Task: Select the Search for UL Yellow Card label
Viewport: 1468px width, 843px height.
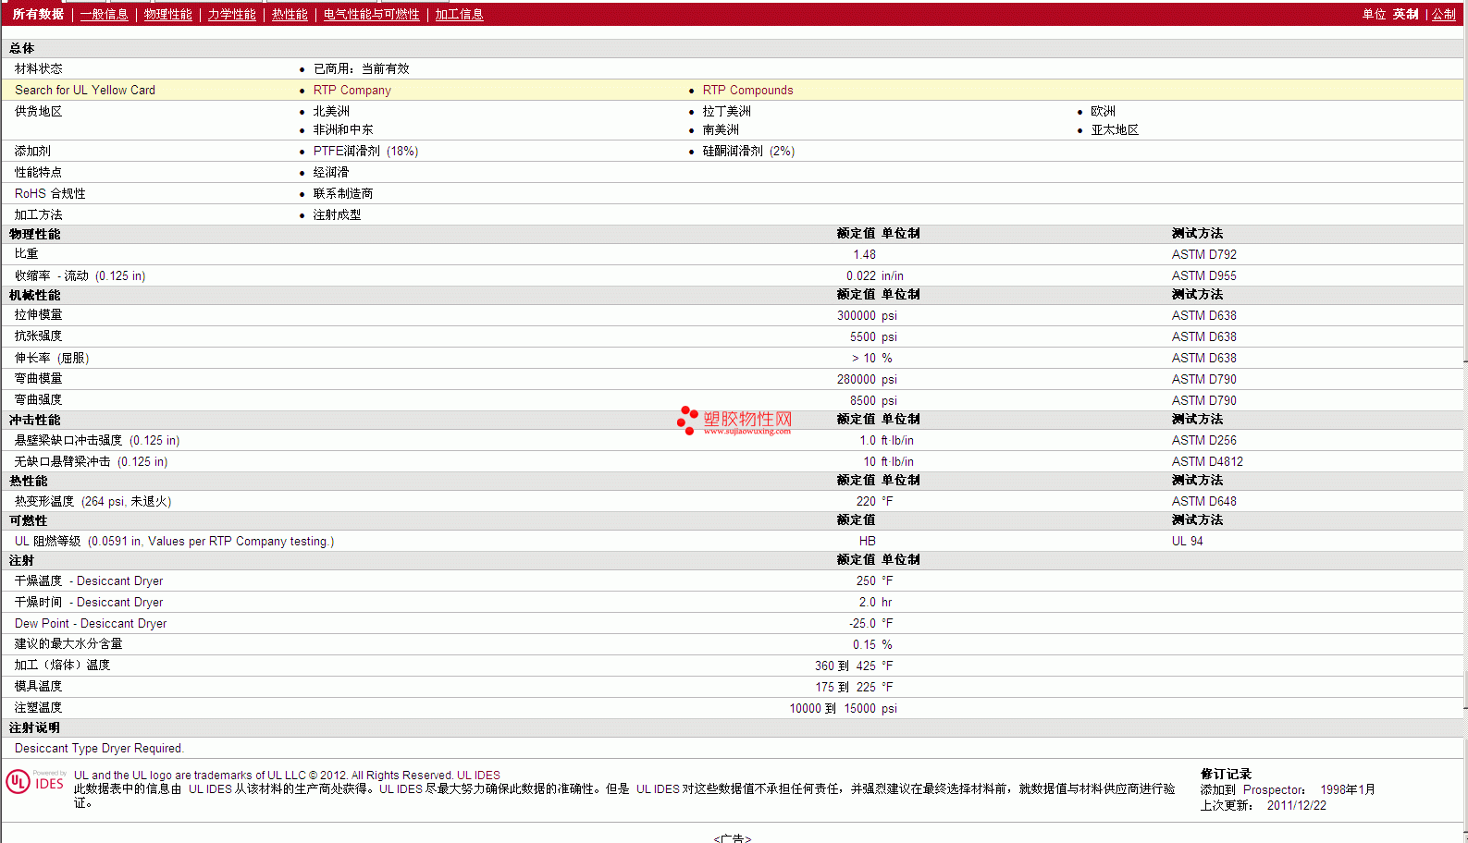Action: point(85,91)
